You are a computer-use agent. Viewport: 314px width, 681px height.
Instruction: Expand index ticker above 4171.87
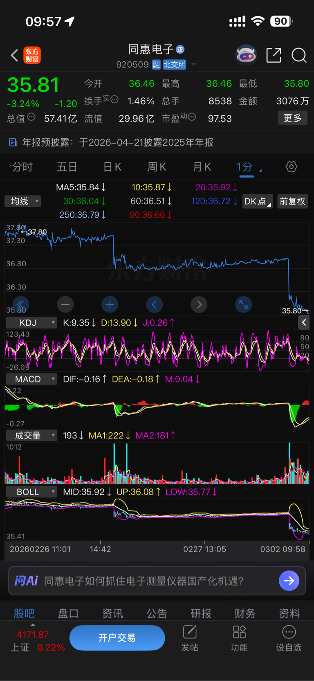(33, 625)
